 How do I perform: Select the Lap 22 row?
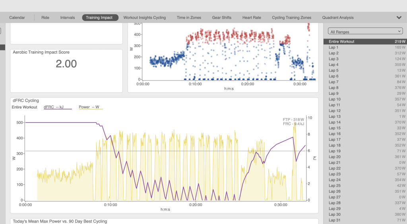point(365,168)
